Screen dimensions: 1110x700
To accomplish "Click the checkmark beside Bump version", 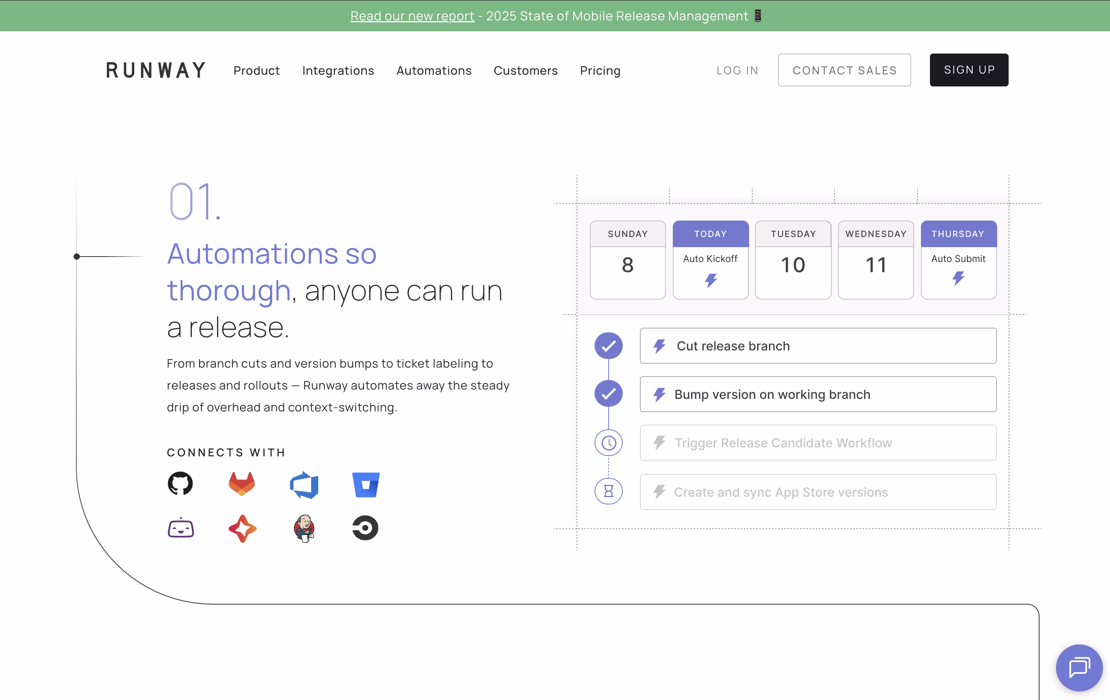I will coord(609,394).
